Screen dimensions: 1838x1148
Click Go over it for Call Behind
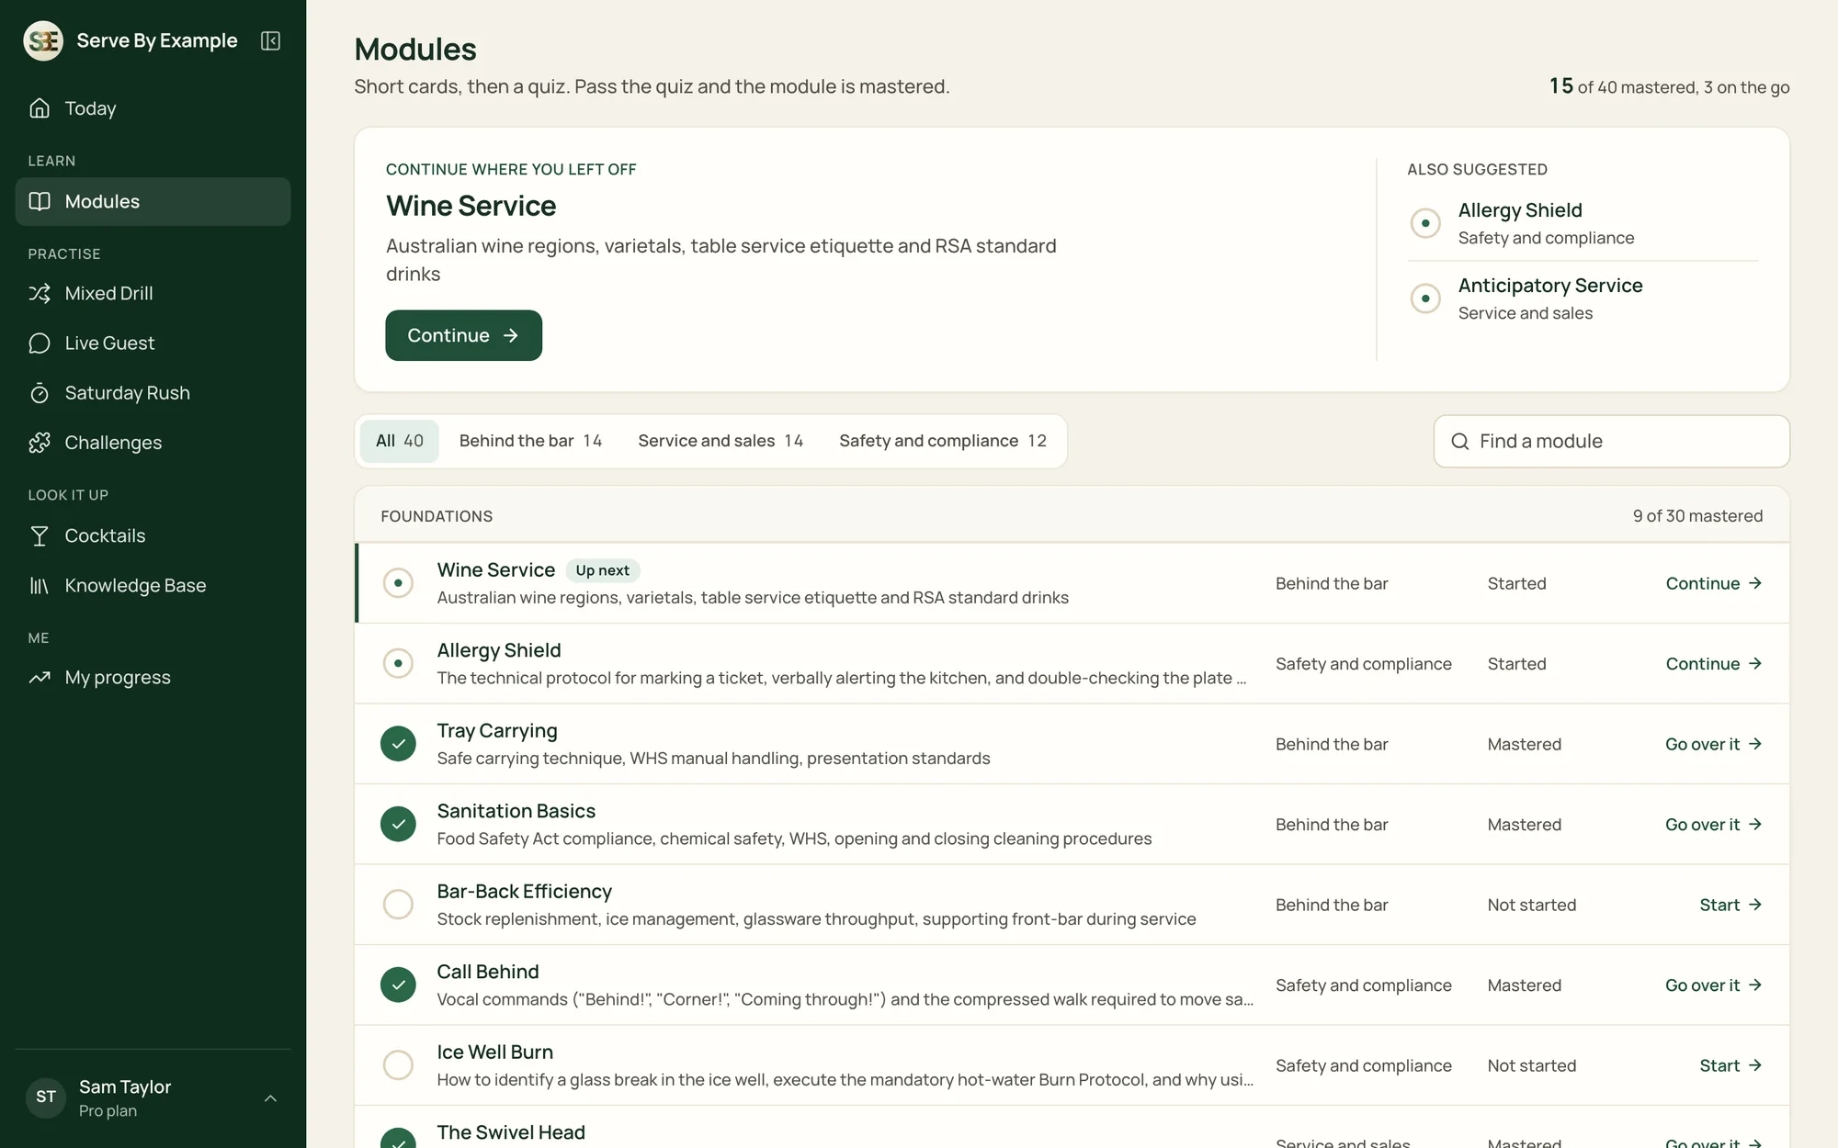pos(1713,985)
